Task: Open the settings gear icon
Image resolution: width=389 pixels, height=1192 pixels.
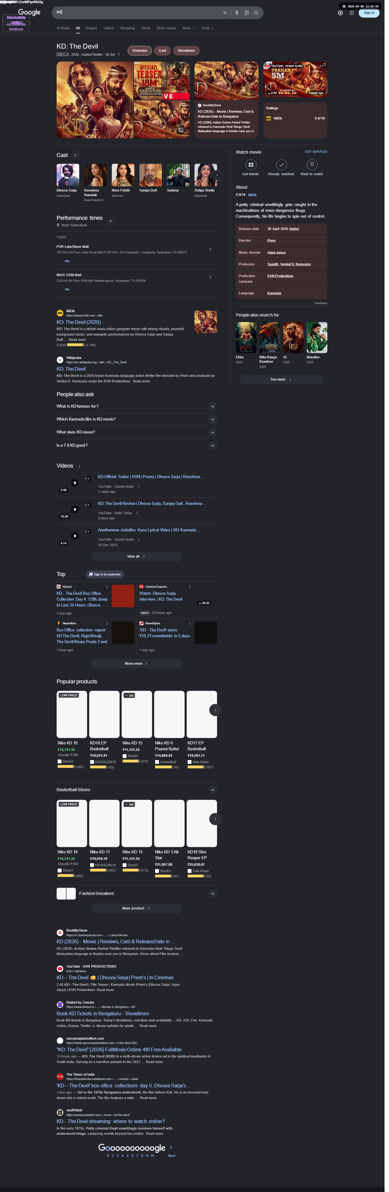Action: click(x=340, y=13)
